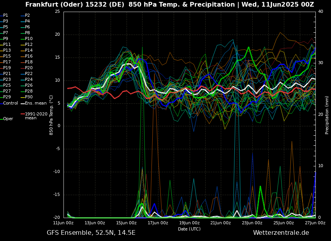The image size is (331, 241).
Task: Pick legend item P24
Action: coord(26,79)
